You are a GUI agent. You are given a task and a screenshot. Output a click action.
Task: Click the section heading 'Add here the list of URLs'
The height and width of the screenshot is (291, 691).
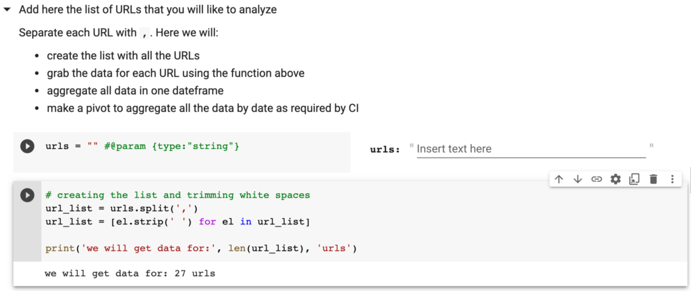(x=148, y=9)
